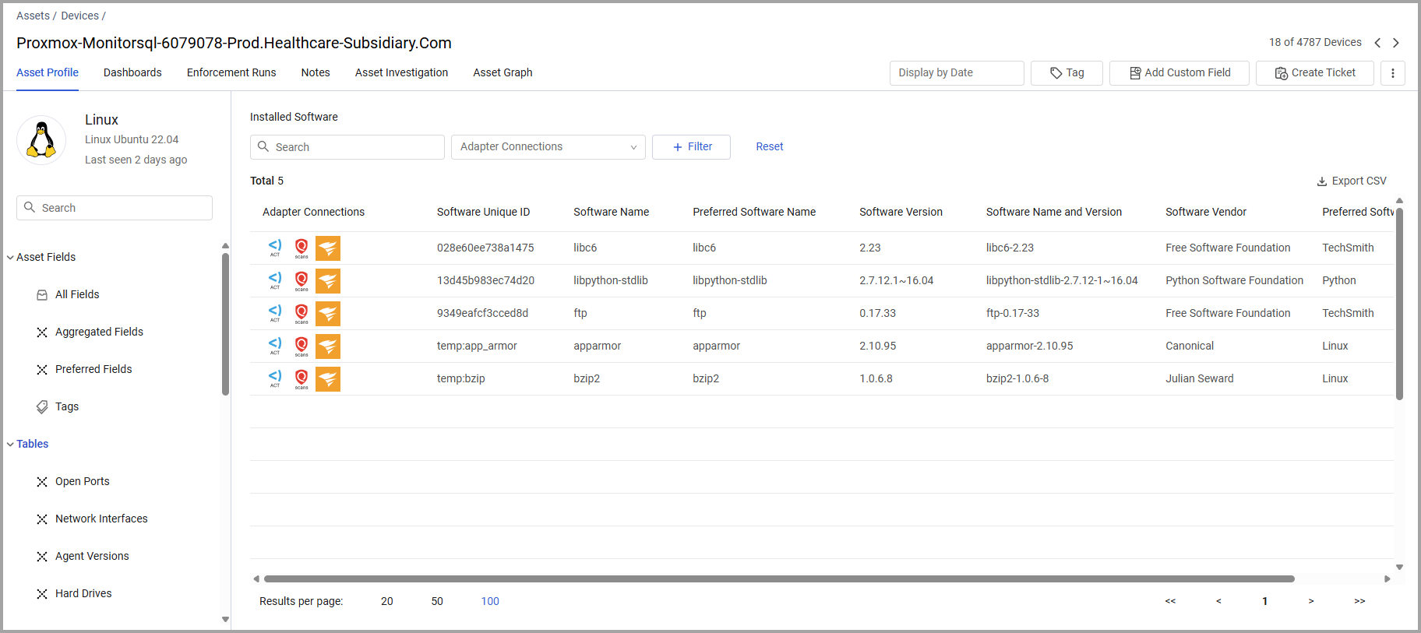The image size is (1421, 633).
Task: Go to next results page with >
Action: (x=1311, y=601)
